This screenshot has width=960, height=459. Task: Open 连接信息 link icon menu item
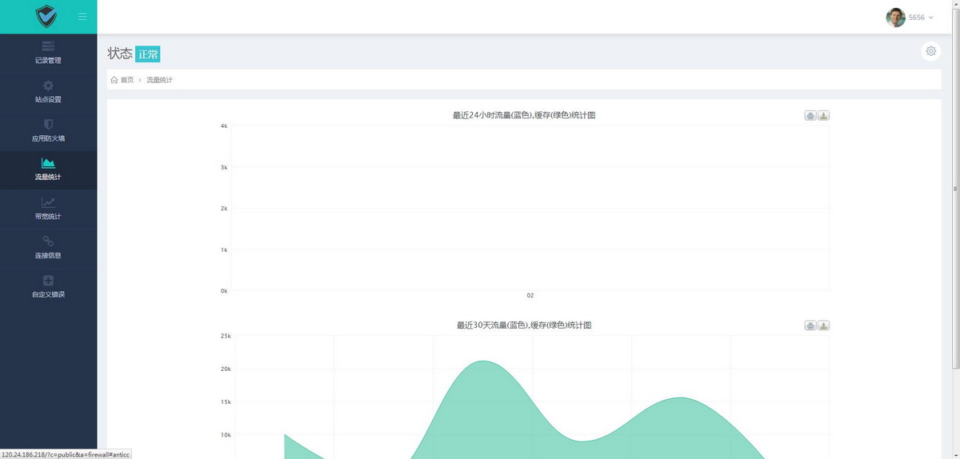click(x=48, y=247)
